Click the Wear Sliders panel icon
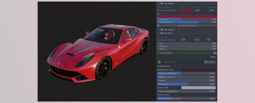255x103 pixels. click(162, 33)
